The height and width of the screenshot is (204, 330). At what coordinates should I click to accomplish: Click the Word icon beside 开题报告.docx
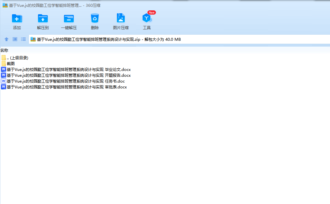(3, 75)
